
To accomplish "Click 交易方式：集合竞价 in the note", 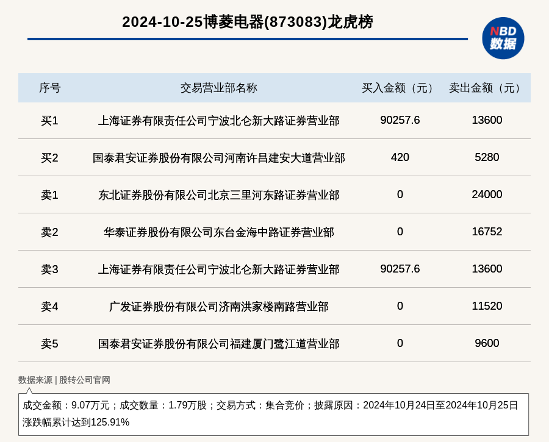I will (260, 405).
